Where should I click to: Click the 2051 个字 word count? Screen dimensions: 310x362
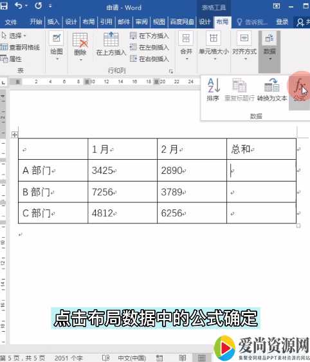point(68,358)
